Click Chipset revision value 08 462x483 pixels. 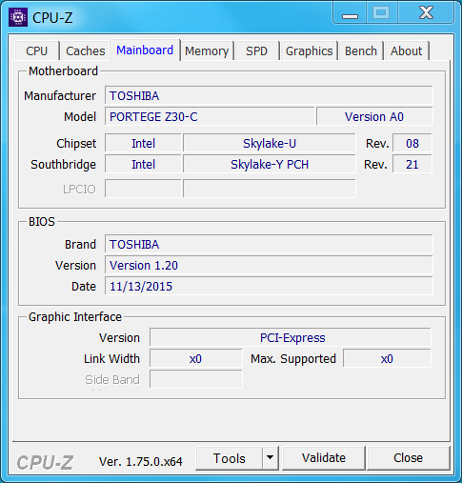[x=412, y=143]
